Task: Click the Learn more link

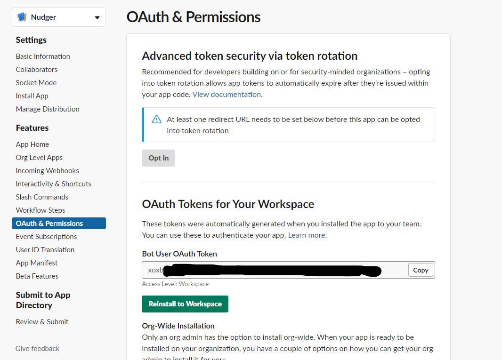Action: coord(307,235)
